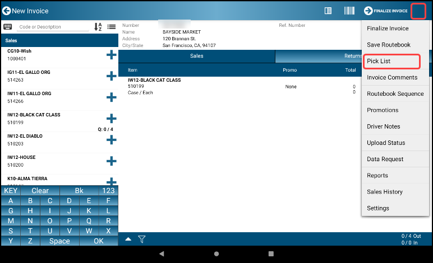Add IG11-EL GALLO ORG with plus icon

point(111,76)
